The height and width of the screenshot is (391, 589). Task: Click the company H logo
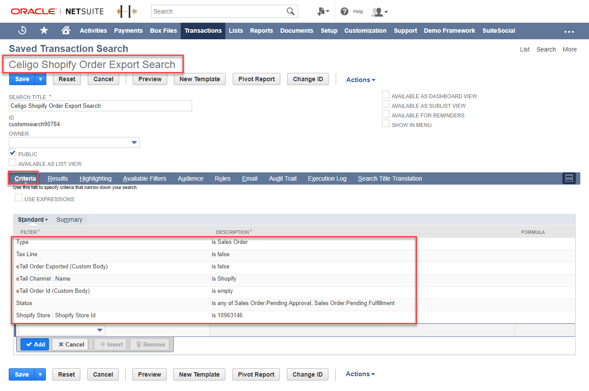pyautogui.click(x=127, y=12)
